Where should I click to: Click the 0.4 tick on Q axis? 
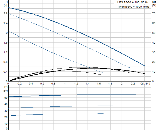tap(31, 84)
